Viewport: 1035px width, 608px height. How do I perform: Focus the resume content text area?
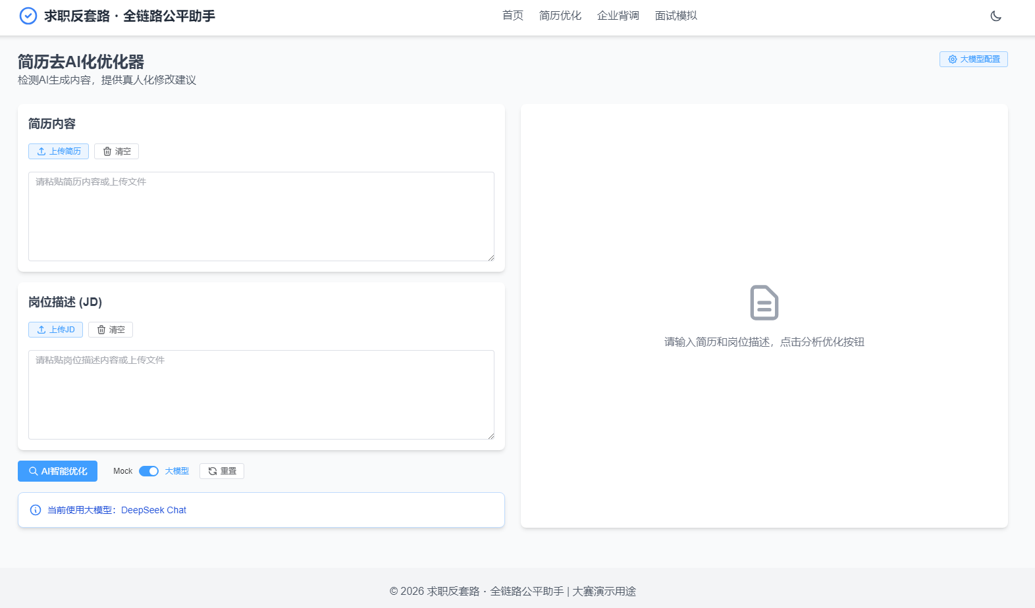[261, 216]
